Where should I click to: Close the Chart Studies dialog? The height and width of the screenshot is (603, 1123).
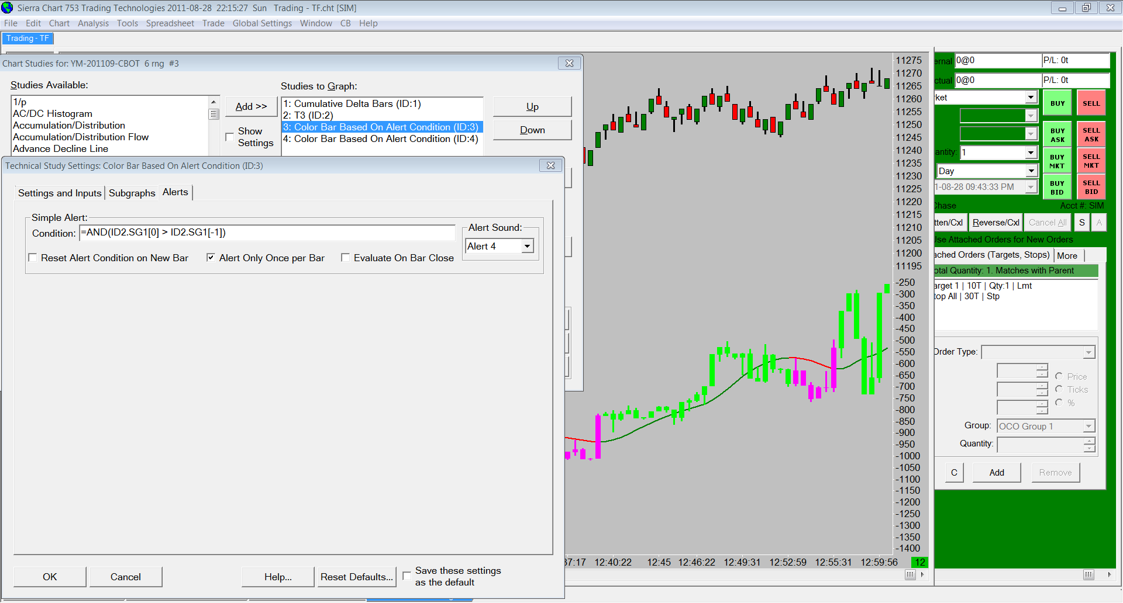tap(569, 63)
